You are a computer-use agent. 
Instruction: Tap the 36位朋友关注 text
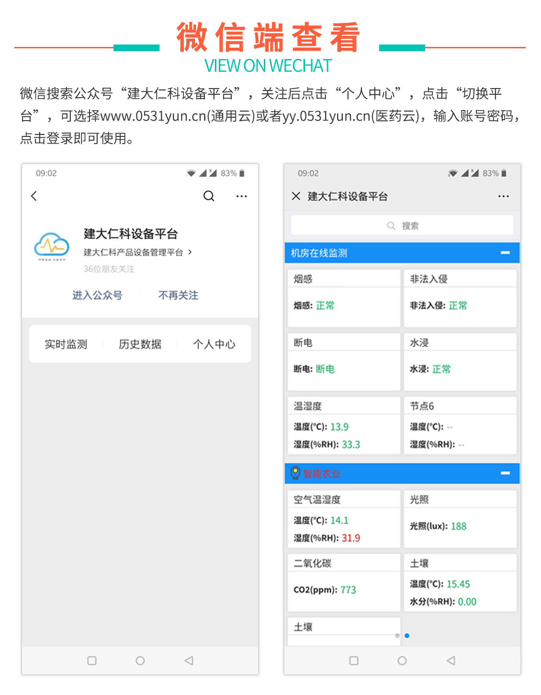(109, 269)
